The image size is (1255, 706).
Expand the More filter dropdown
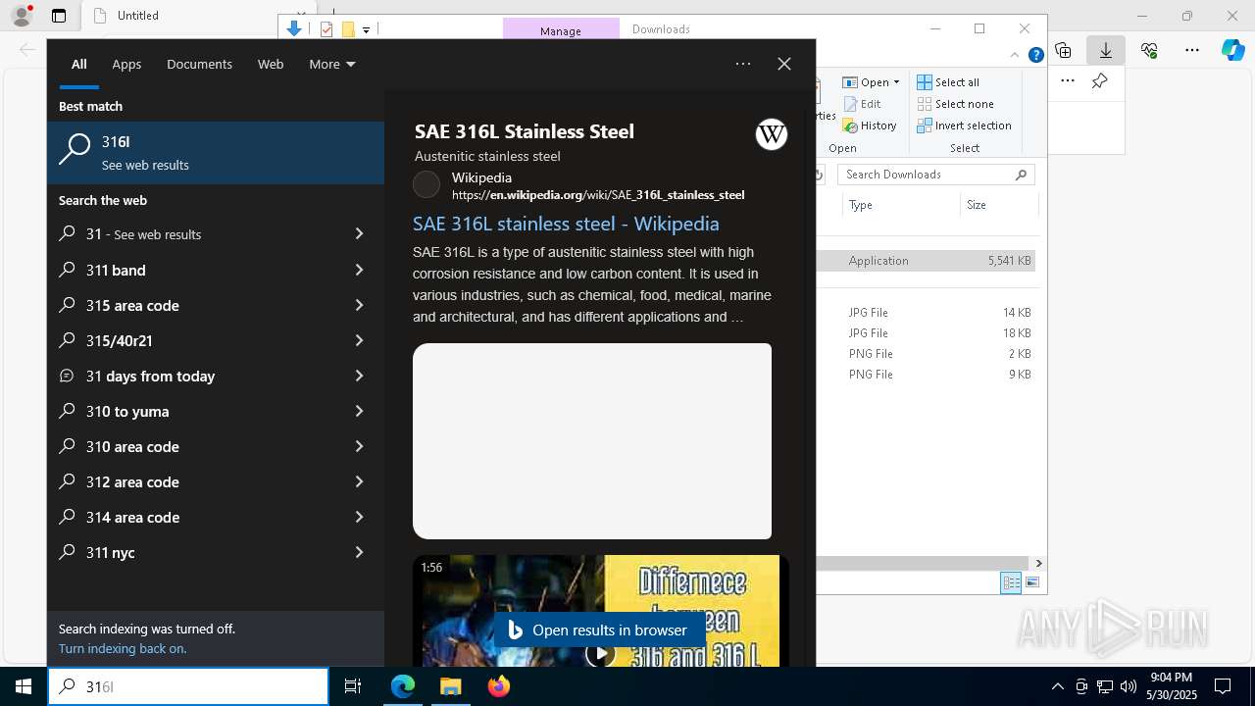click(331, 64)
